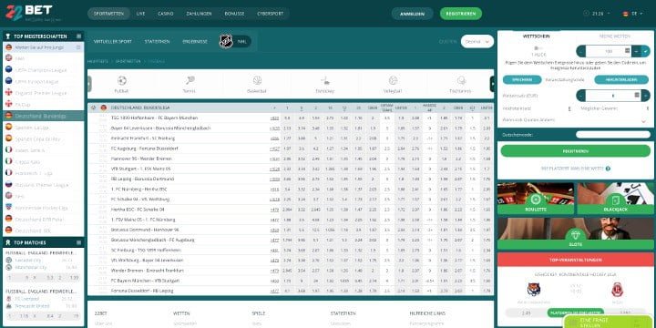This screenshot has width=656, height=328.
Task: Expand more markets for VfB Stuttgart - Mainz 05
Action: point(274,169)
